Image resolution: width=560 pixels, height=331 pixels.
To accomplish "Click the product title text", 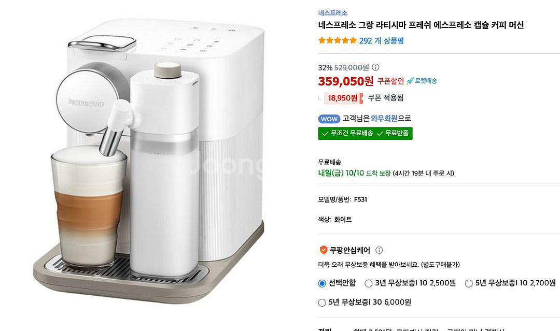I will point(421,25).
